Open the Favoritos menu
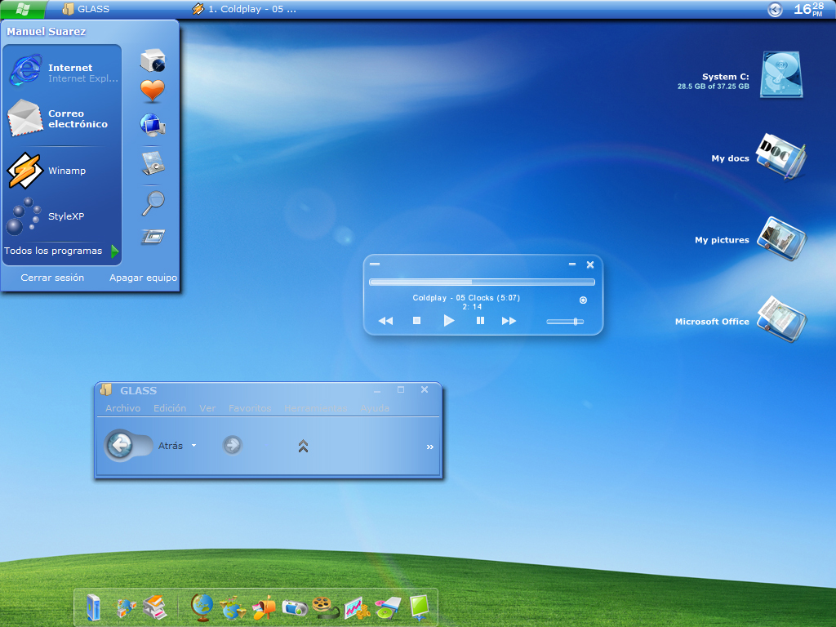 click(250, 408)
